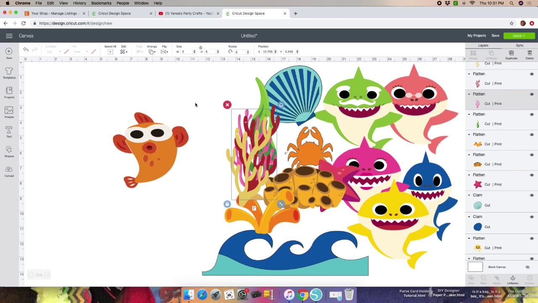Hide the teal Clam layer
Viewport: 538px width, 303px height.
532,195
